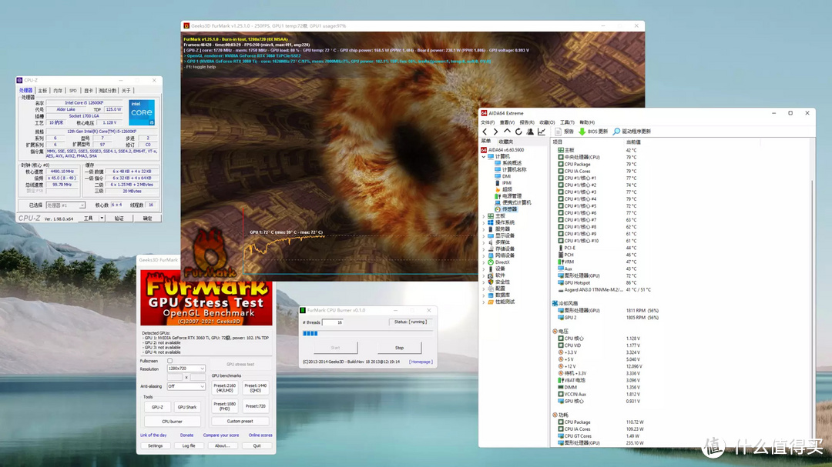This screenshot has height=467, width=832.
Task: Click the green BIOS update arrow icon
Action: [582, 132]
